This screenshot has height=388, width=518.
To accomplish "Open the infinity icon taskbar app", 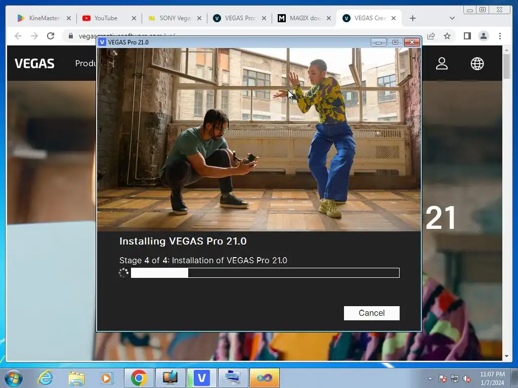I will coord(264,378).
